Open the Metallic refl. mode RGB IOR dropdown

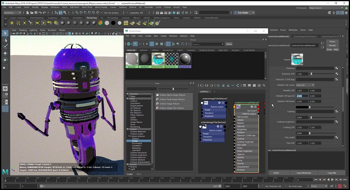pos(305,85)
